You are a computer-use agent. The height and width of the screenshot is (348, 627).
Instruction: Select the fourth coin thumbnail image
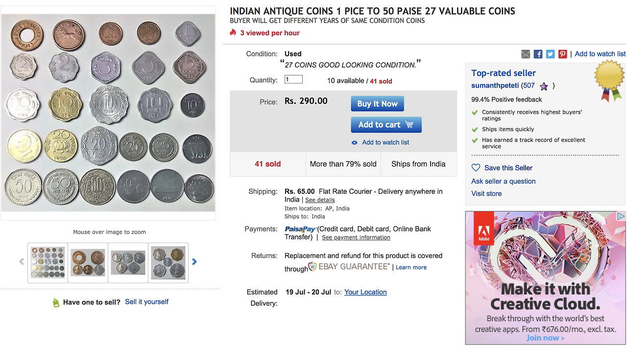pos(169,263)
